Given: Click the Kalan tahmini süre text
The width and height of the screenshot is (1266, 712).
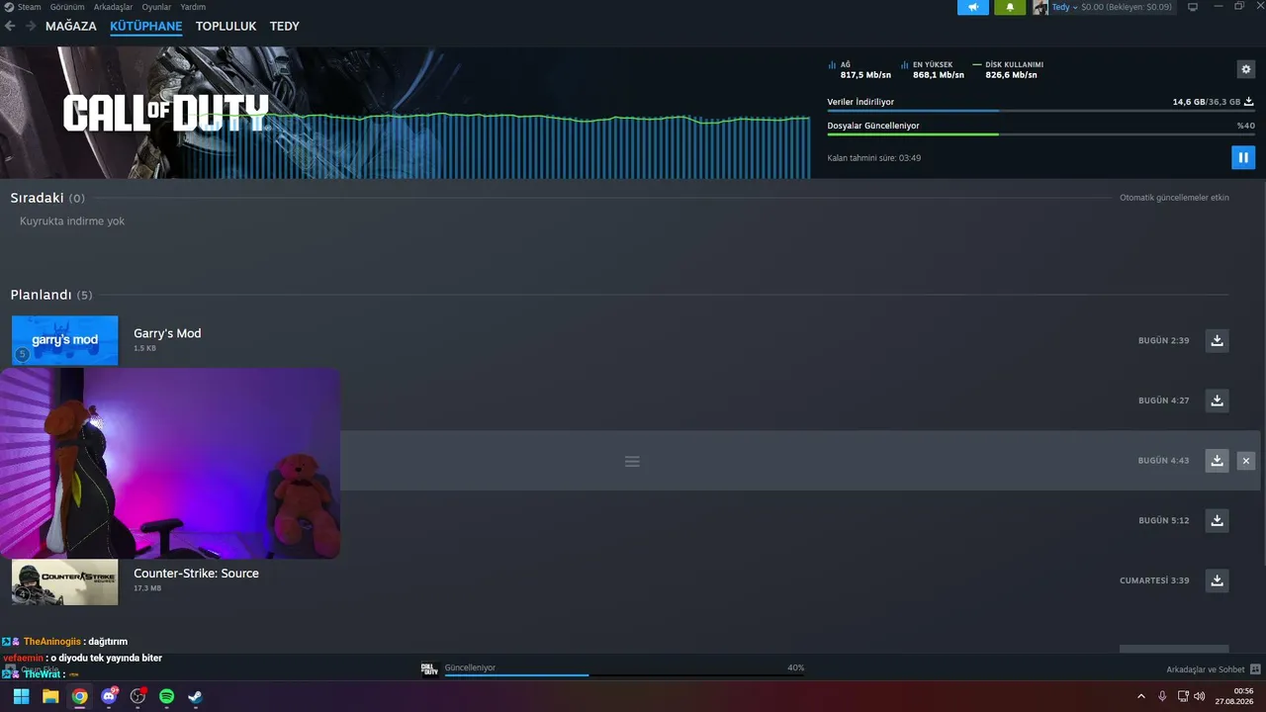Looking at the screenshot, I should pos(874,158).
